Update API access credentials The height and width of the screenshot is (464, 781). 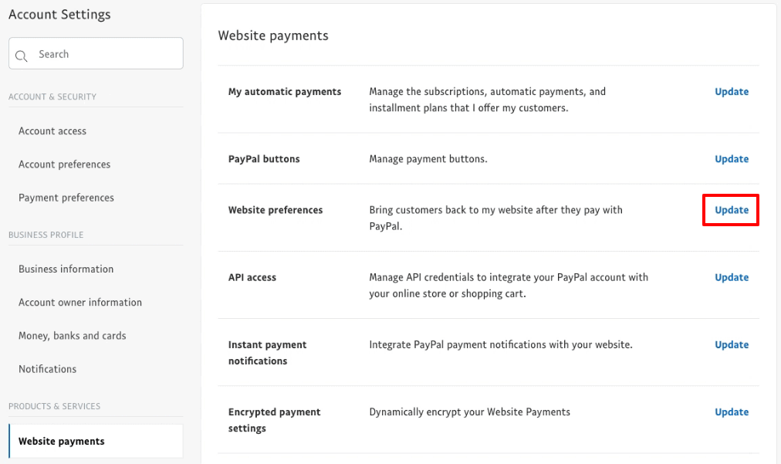tap(731, 277)
